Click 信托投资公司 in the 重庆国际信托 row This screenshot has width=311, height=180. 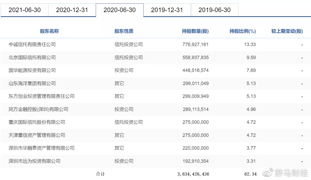click(x=129, y=122)
